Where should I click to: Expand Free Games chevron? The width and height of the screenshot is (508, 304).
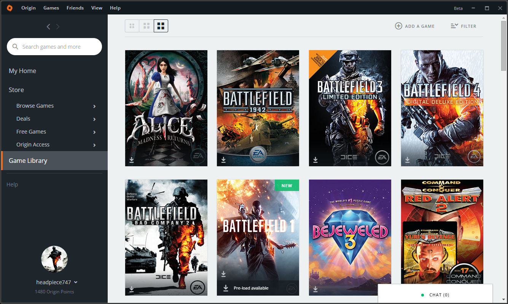(x=94, y=132)
